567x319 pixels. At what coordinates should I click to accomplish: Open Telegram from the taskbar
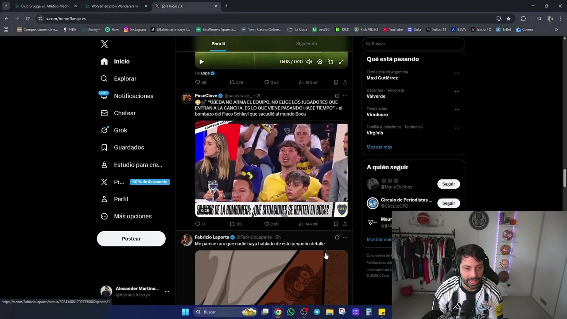317,312
